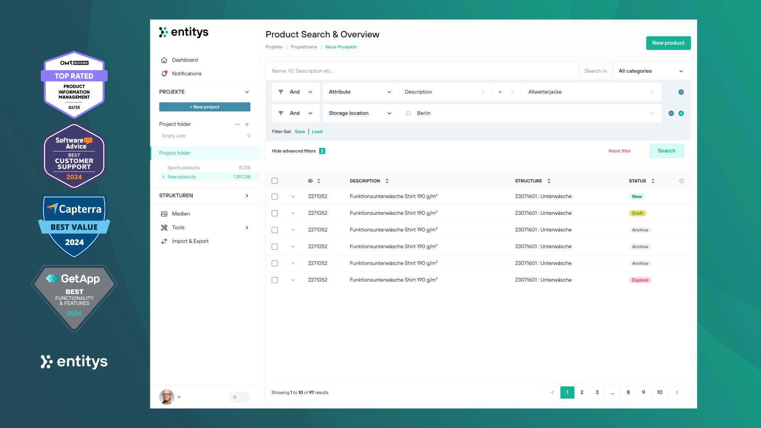Click the New product button
Viewport: 761px width, 428px height.
[x=668, y=43]
